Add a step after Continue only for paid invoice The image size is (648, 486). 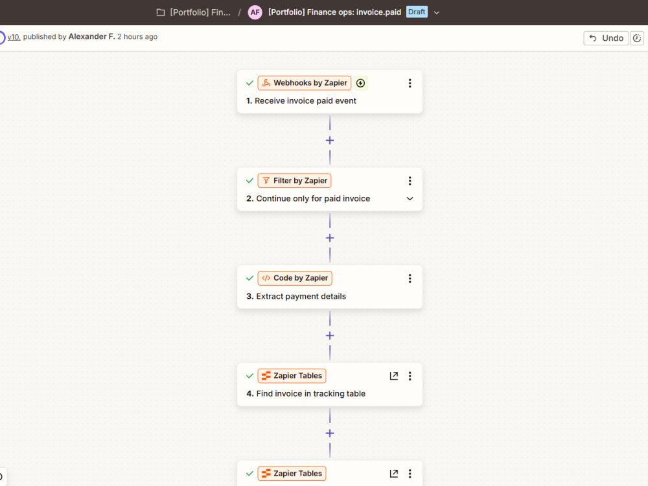[x=330, y=238]
